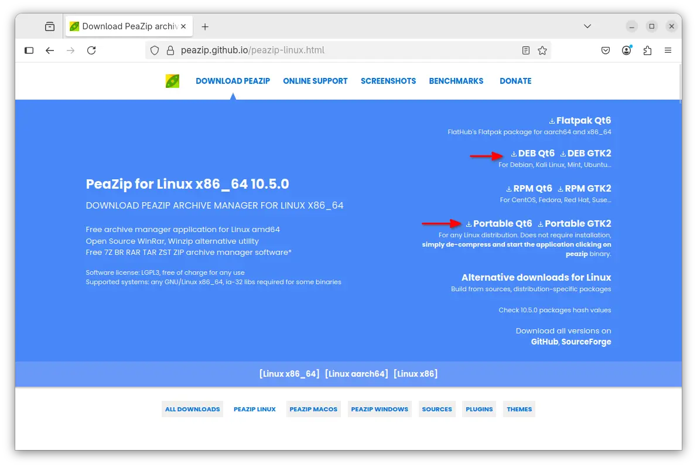Open SCREENSHOTS navigation item
This screenshot has width=697, height=467.
click(x=388, y=81)
